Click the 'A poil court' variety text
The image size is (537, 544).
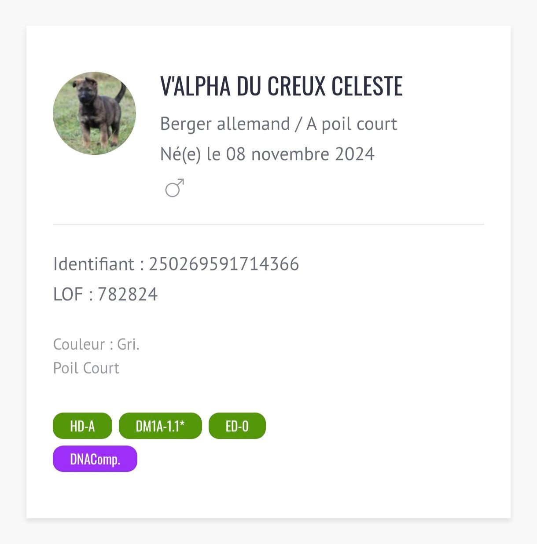352,124
